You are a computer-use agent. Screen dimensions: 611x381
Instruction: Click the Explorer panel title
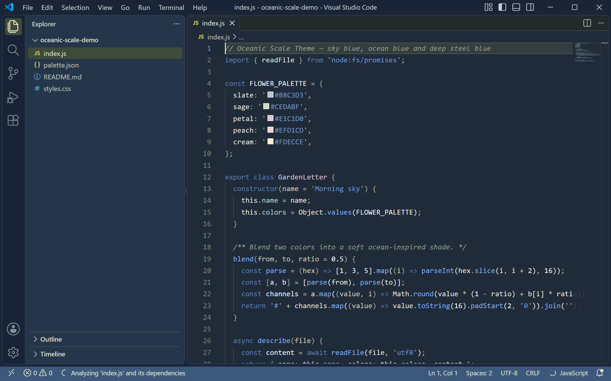click(x=44, y=24)
